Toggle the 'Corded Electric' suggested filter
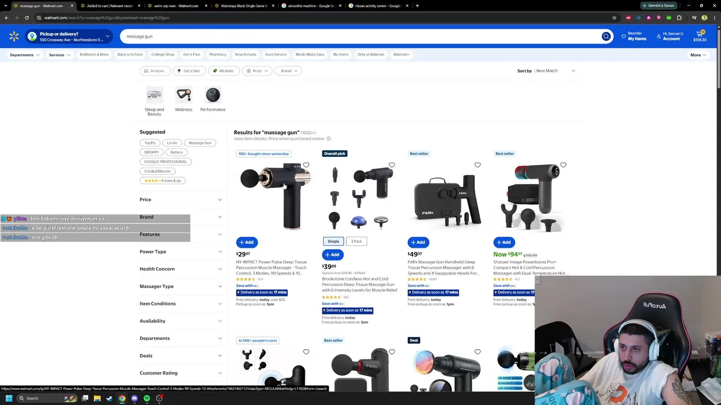This screenshot has height=405, width=721. pos(157,171)
